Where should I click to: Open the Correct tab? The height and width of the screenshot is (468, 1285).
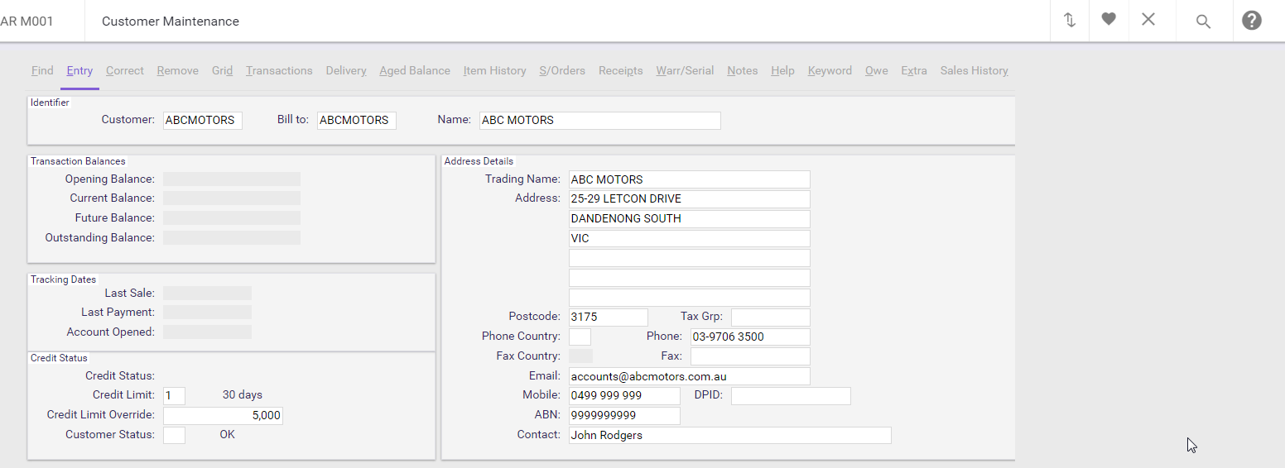(125, 70)
